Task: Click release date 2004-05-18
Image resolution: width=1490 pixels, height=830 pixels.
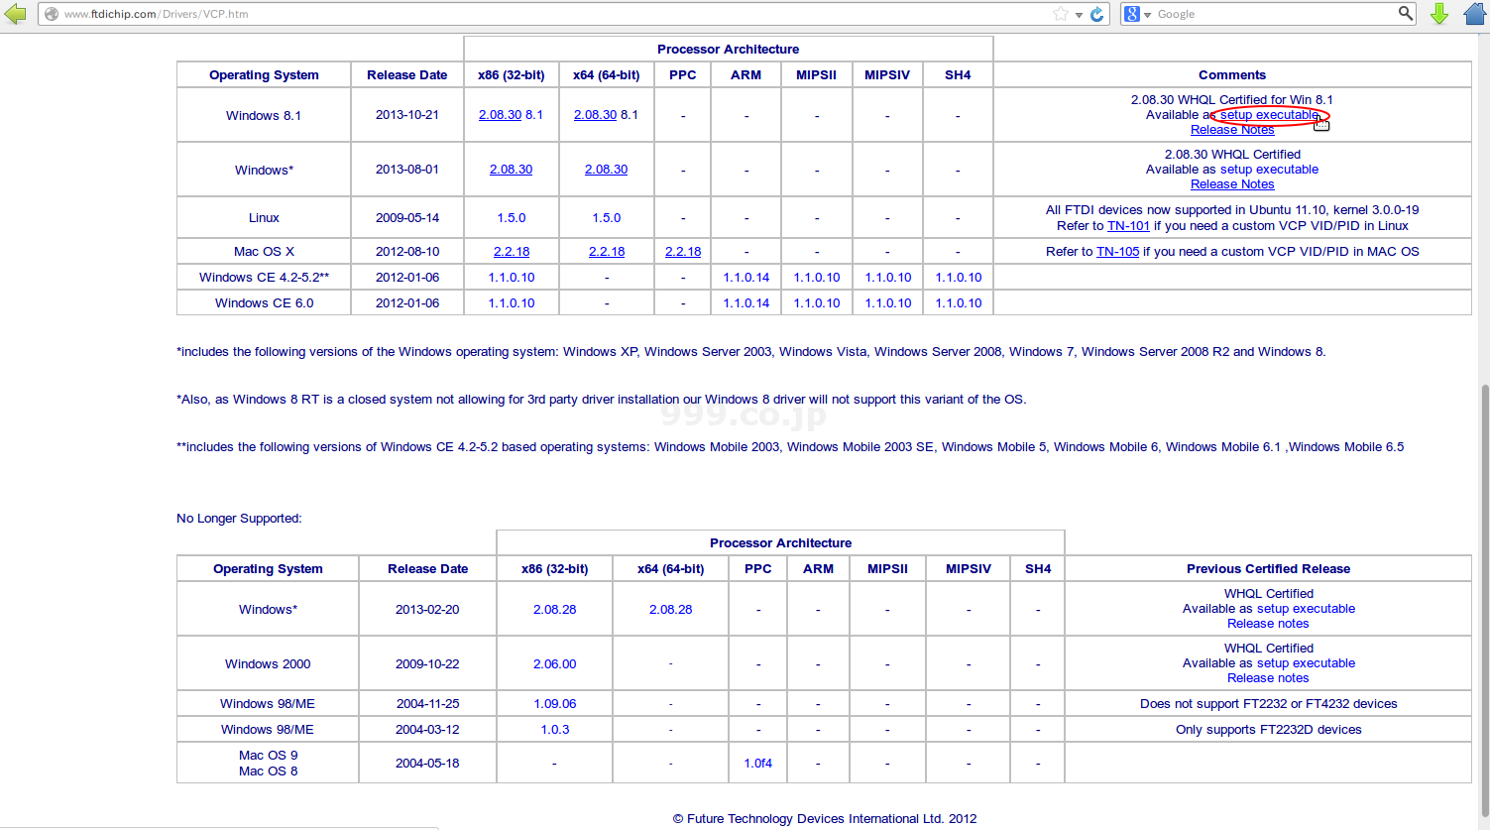Action: (x=427, y=764)
